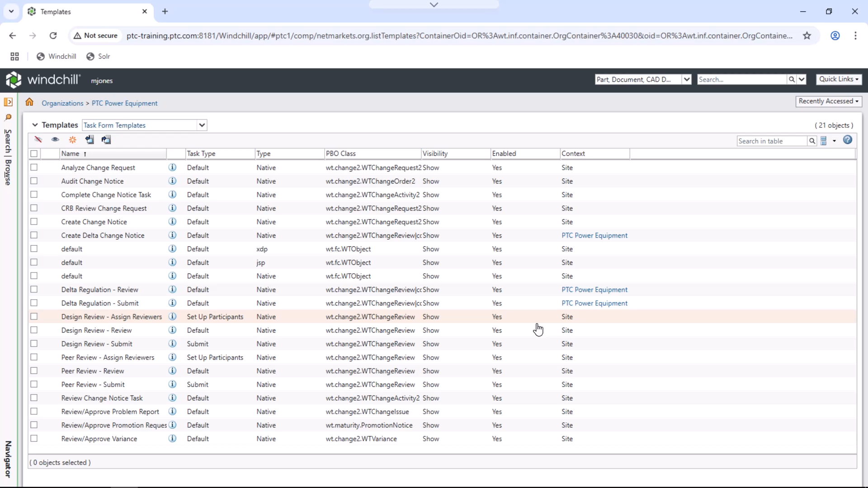Toggle the select-all checkbox in header
Viewport: 868px width, 488px height.
pos(34,154)
